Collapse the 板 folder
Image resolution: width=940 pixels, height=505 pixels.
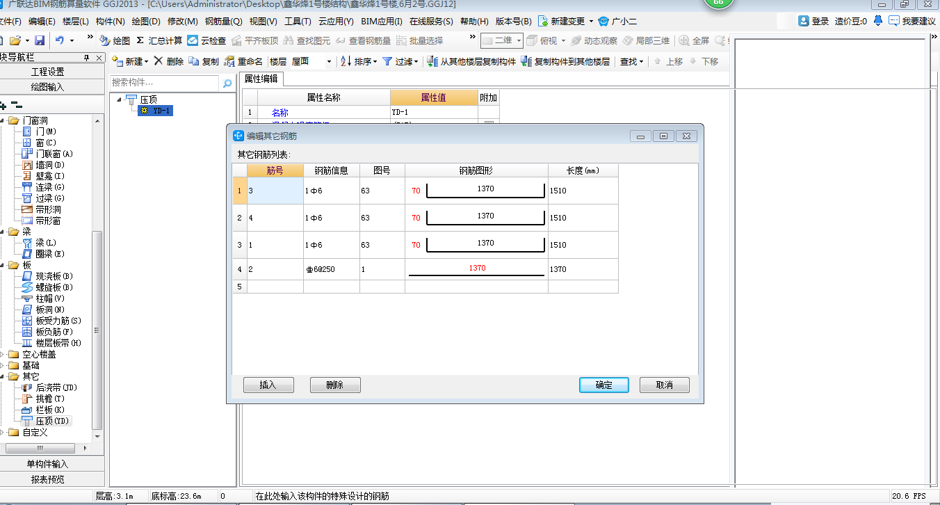(x=2, y=265)
